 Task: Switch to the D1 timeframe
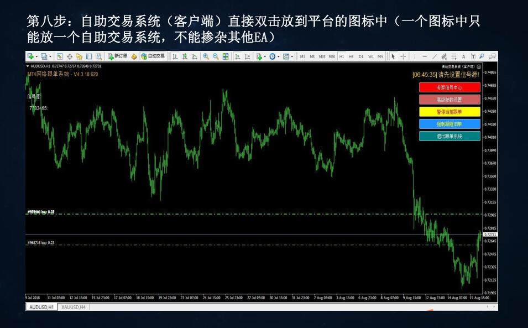click(x=360, y=56)
